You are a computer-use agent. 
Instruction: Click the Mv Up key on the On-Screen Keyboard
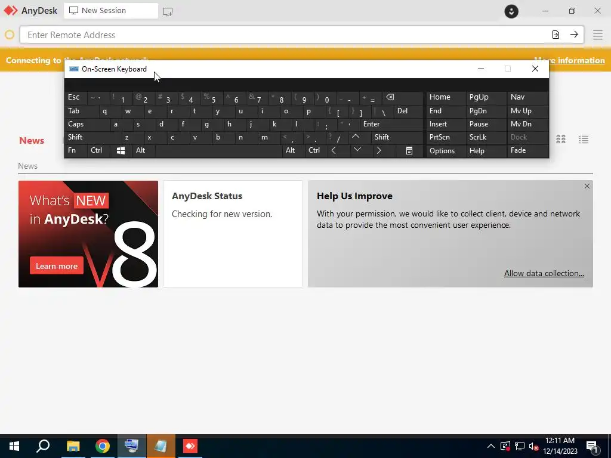(527, 111)
